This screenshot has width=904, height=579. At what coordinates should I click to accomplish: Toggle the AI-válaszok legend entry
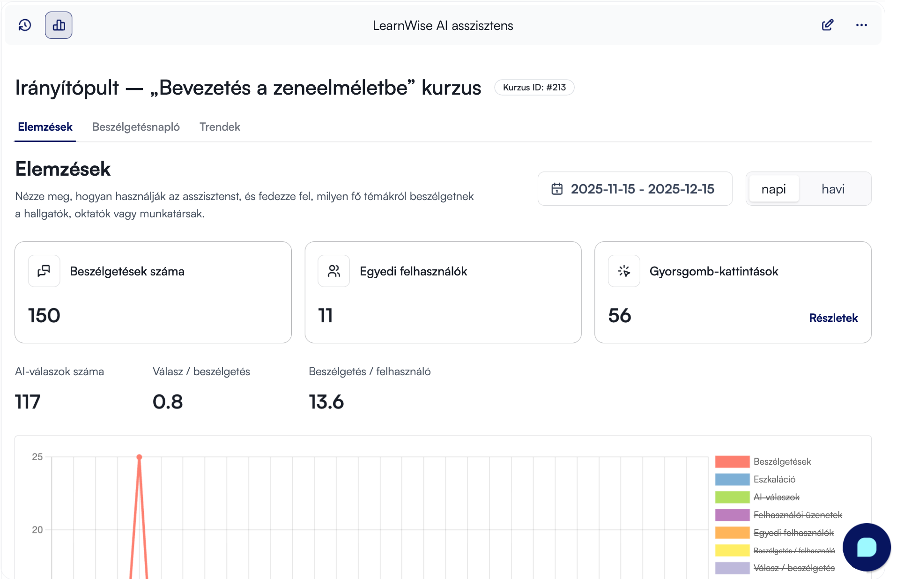coord(777,497)
